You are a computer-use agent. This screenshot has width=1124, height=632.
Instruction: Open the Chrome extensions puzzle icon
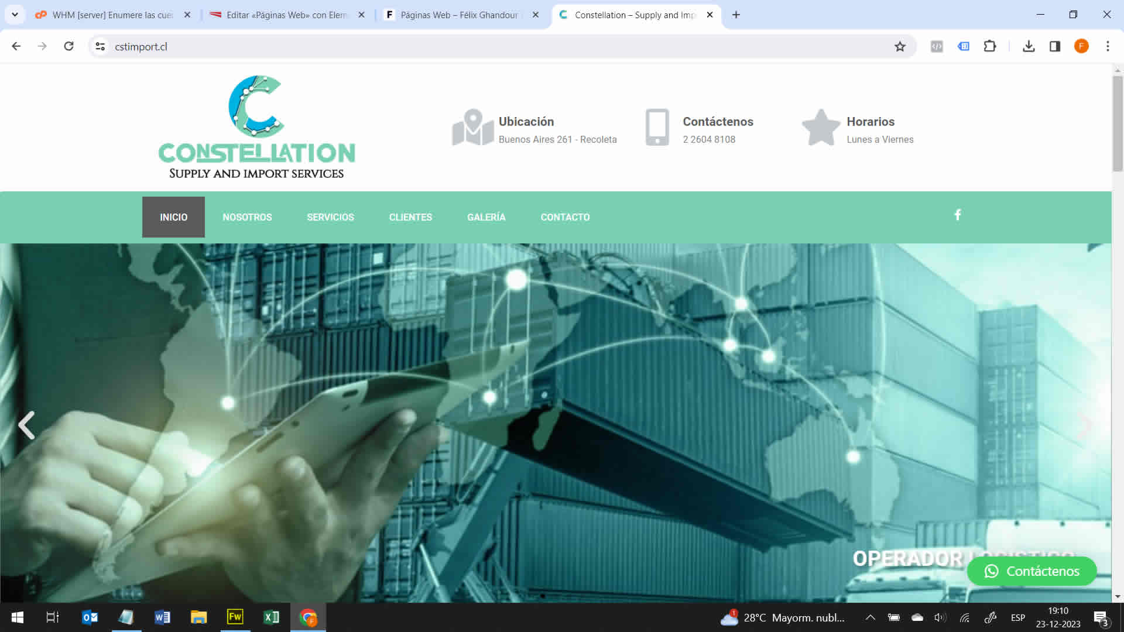990,46
